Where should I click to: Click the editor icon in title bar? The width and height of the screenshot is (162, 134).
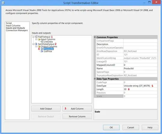point(3,3)
